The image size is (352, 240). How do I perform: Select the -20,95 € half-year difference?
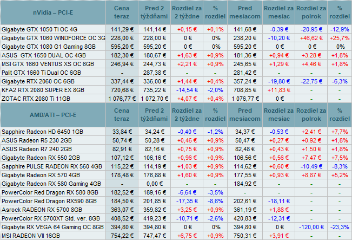tap(311, 29)
